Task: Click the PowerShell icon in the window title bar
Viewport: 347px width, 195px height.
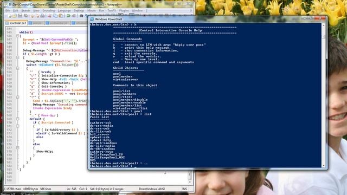Action: (92, 19)
